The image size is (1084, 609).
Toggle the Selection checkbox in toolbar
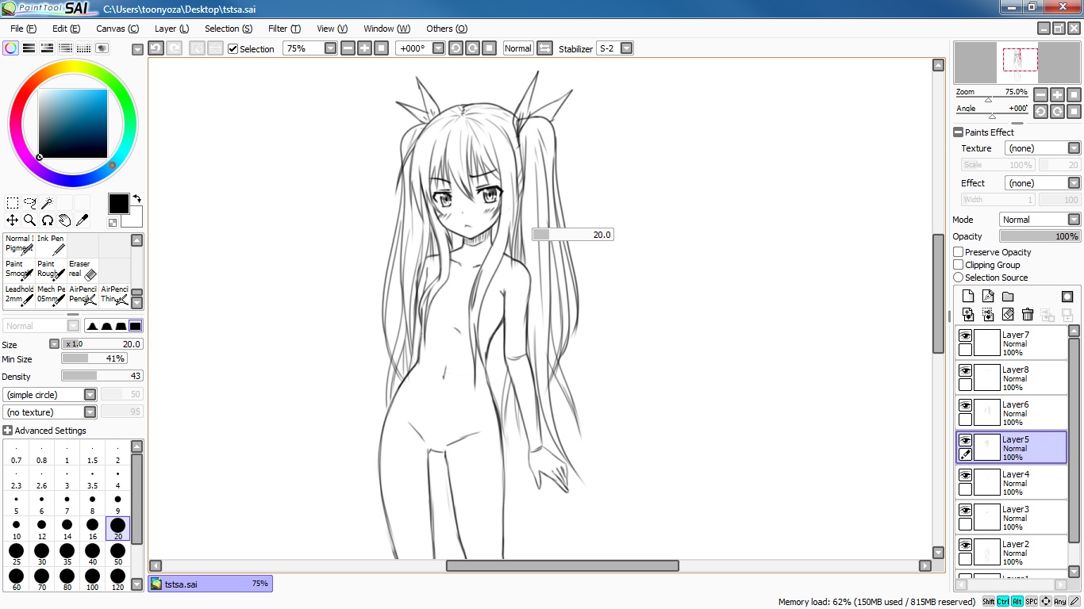pos(233,49)
